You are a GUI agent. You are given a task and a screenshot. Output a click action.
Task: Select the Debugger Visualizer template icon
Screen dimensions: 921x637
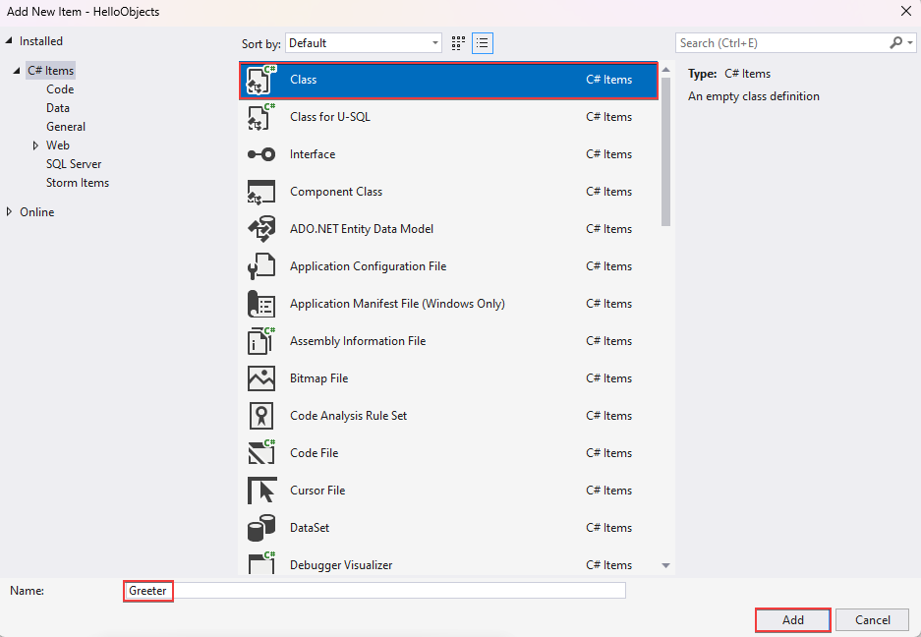coord(261,562)
